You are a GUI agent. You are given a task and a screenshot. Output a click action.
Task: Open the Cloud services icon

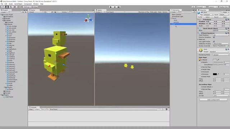[x=193, y=7]
